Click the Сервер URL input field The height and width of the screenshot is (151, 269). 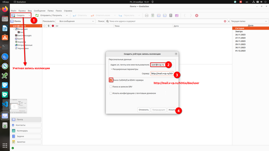click(162, 74)
